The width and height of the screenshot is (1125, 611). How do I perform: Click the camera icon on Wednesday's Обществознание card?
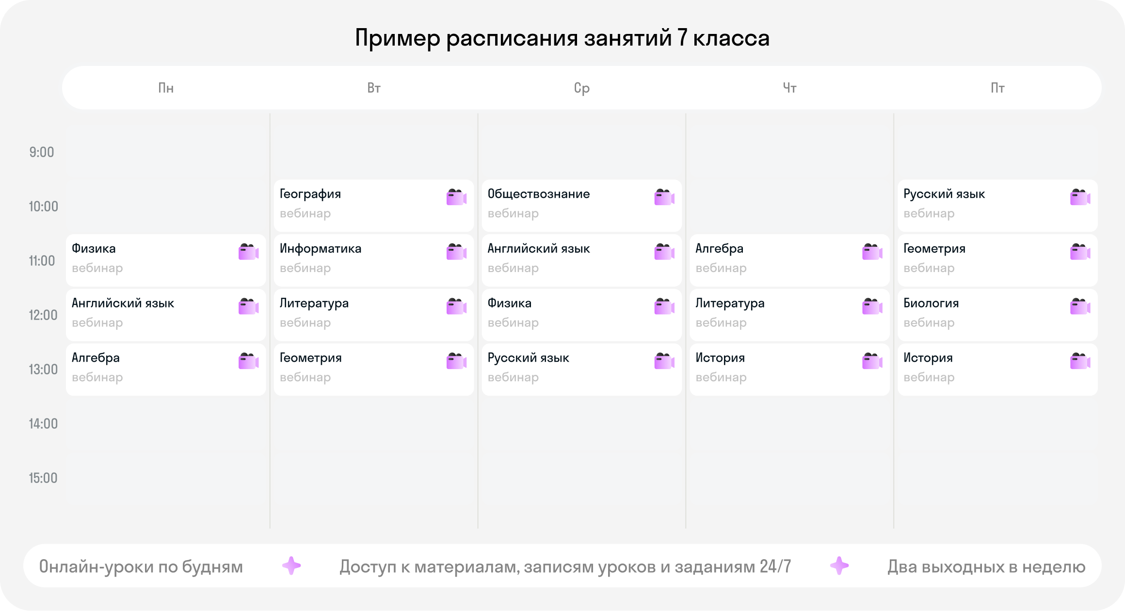coord(664,197)
